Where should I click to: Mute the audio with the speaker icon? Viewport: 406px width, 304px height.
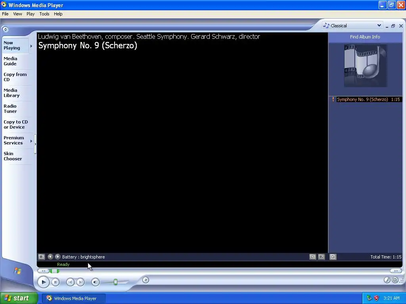coord(96,282)
